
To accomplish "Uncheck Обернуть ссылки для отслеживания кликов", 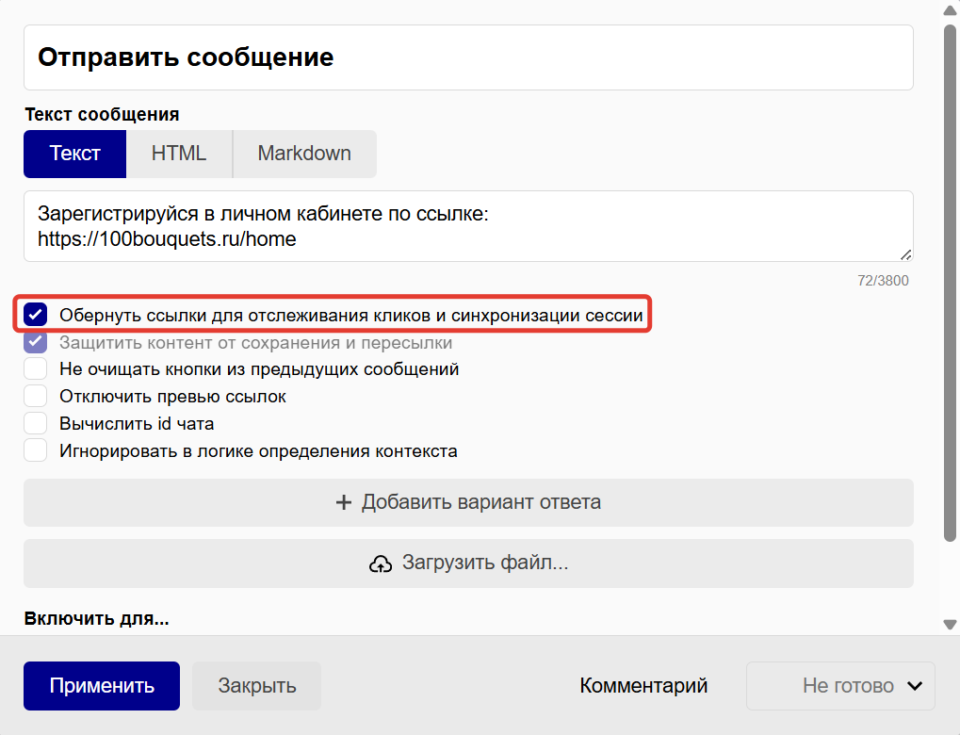I will (x=35, y=314).
